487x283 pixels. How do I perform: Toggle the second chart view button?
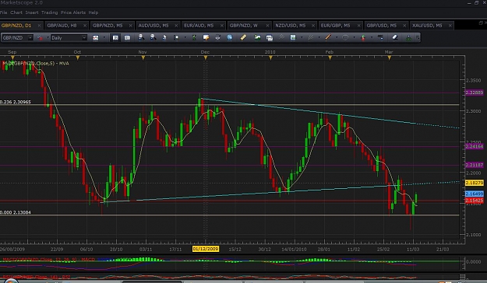point(127,38)
